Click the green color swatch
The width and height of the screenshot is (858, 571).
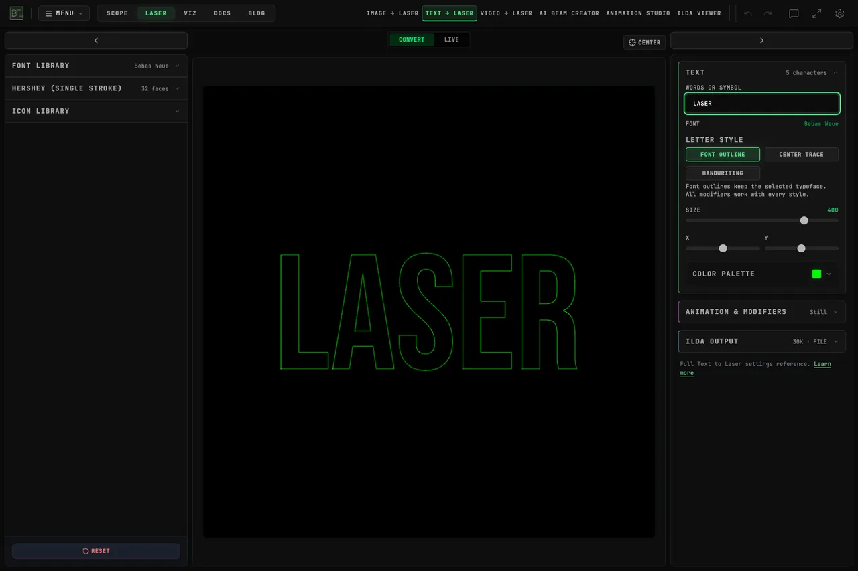[x=816, y=274]
